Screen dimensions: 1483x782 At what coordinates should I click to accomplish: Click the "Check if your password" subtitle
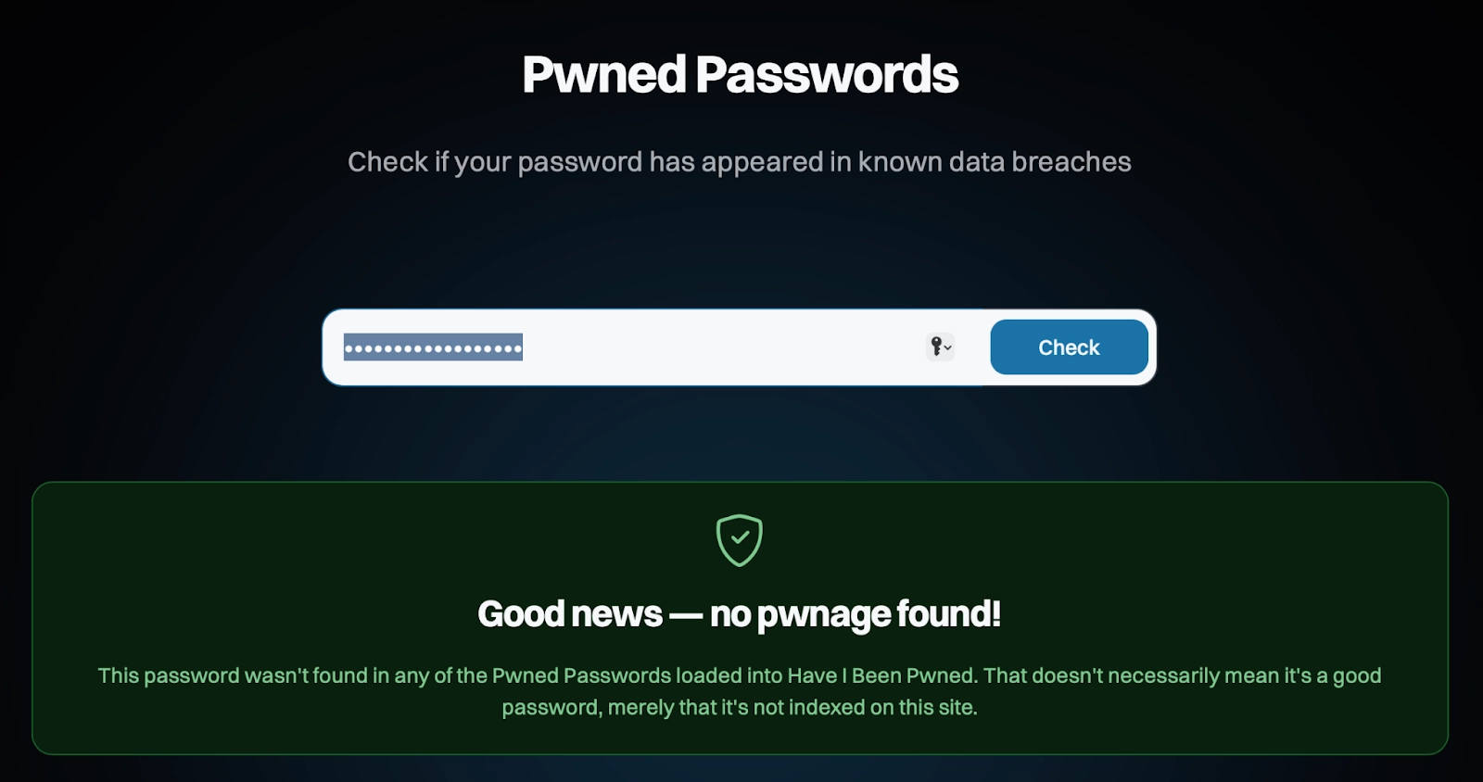740,162
